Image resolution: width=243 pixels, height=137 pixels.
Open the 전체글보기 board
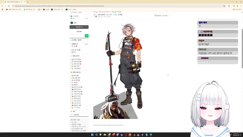coord(75,44)
